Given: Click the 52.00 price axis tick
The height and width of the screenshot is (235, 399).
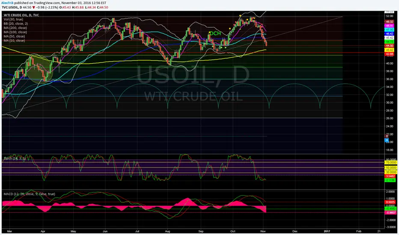Looking at the screenshot, I should click(x=390, y=16).
